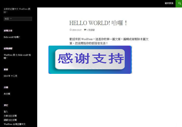
Task: Open Hello world! 哈囉！ under recent posts
Action: click(12, 37)
